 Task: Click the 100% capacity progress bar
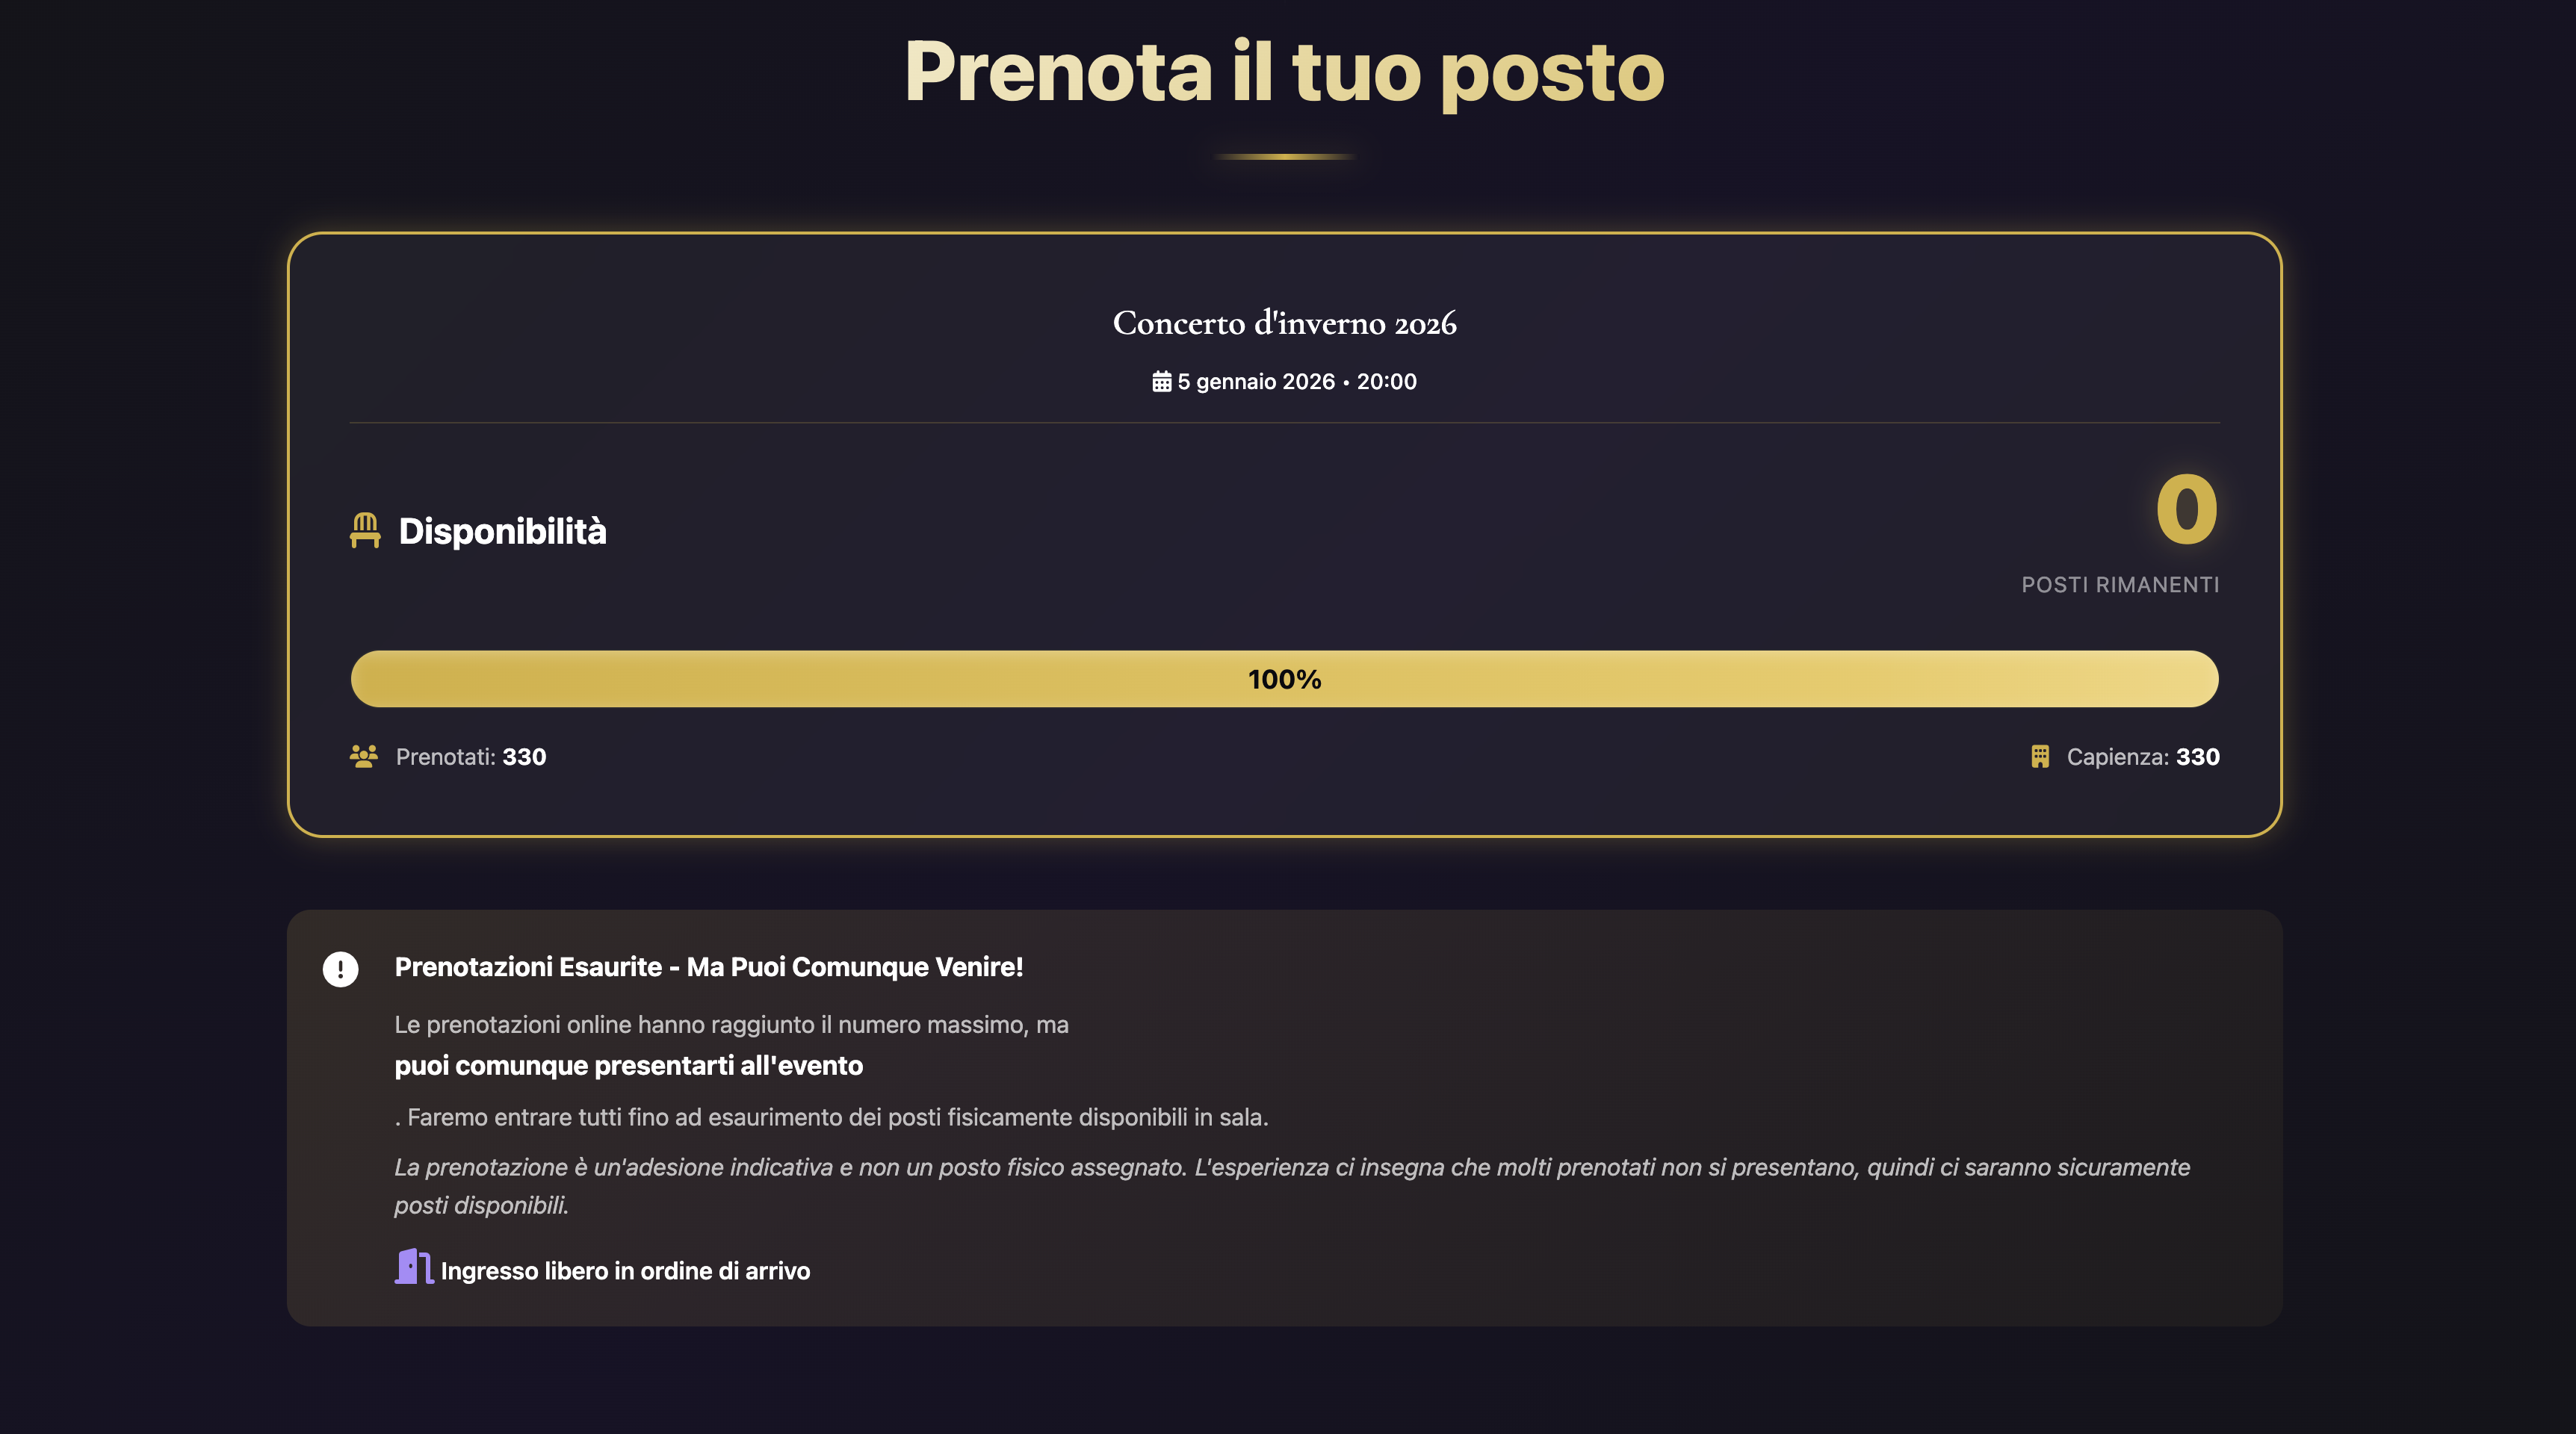(x=1284, y=679)
